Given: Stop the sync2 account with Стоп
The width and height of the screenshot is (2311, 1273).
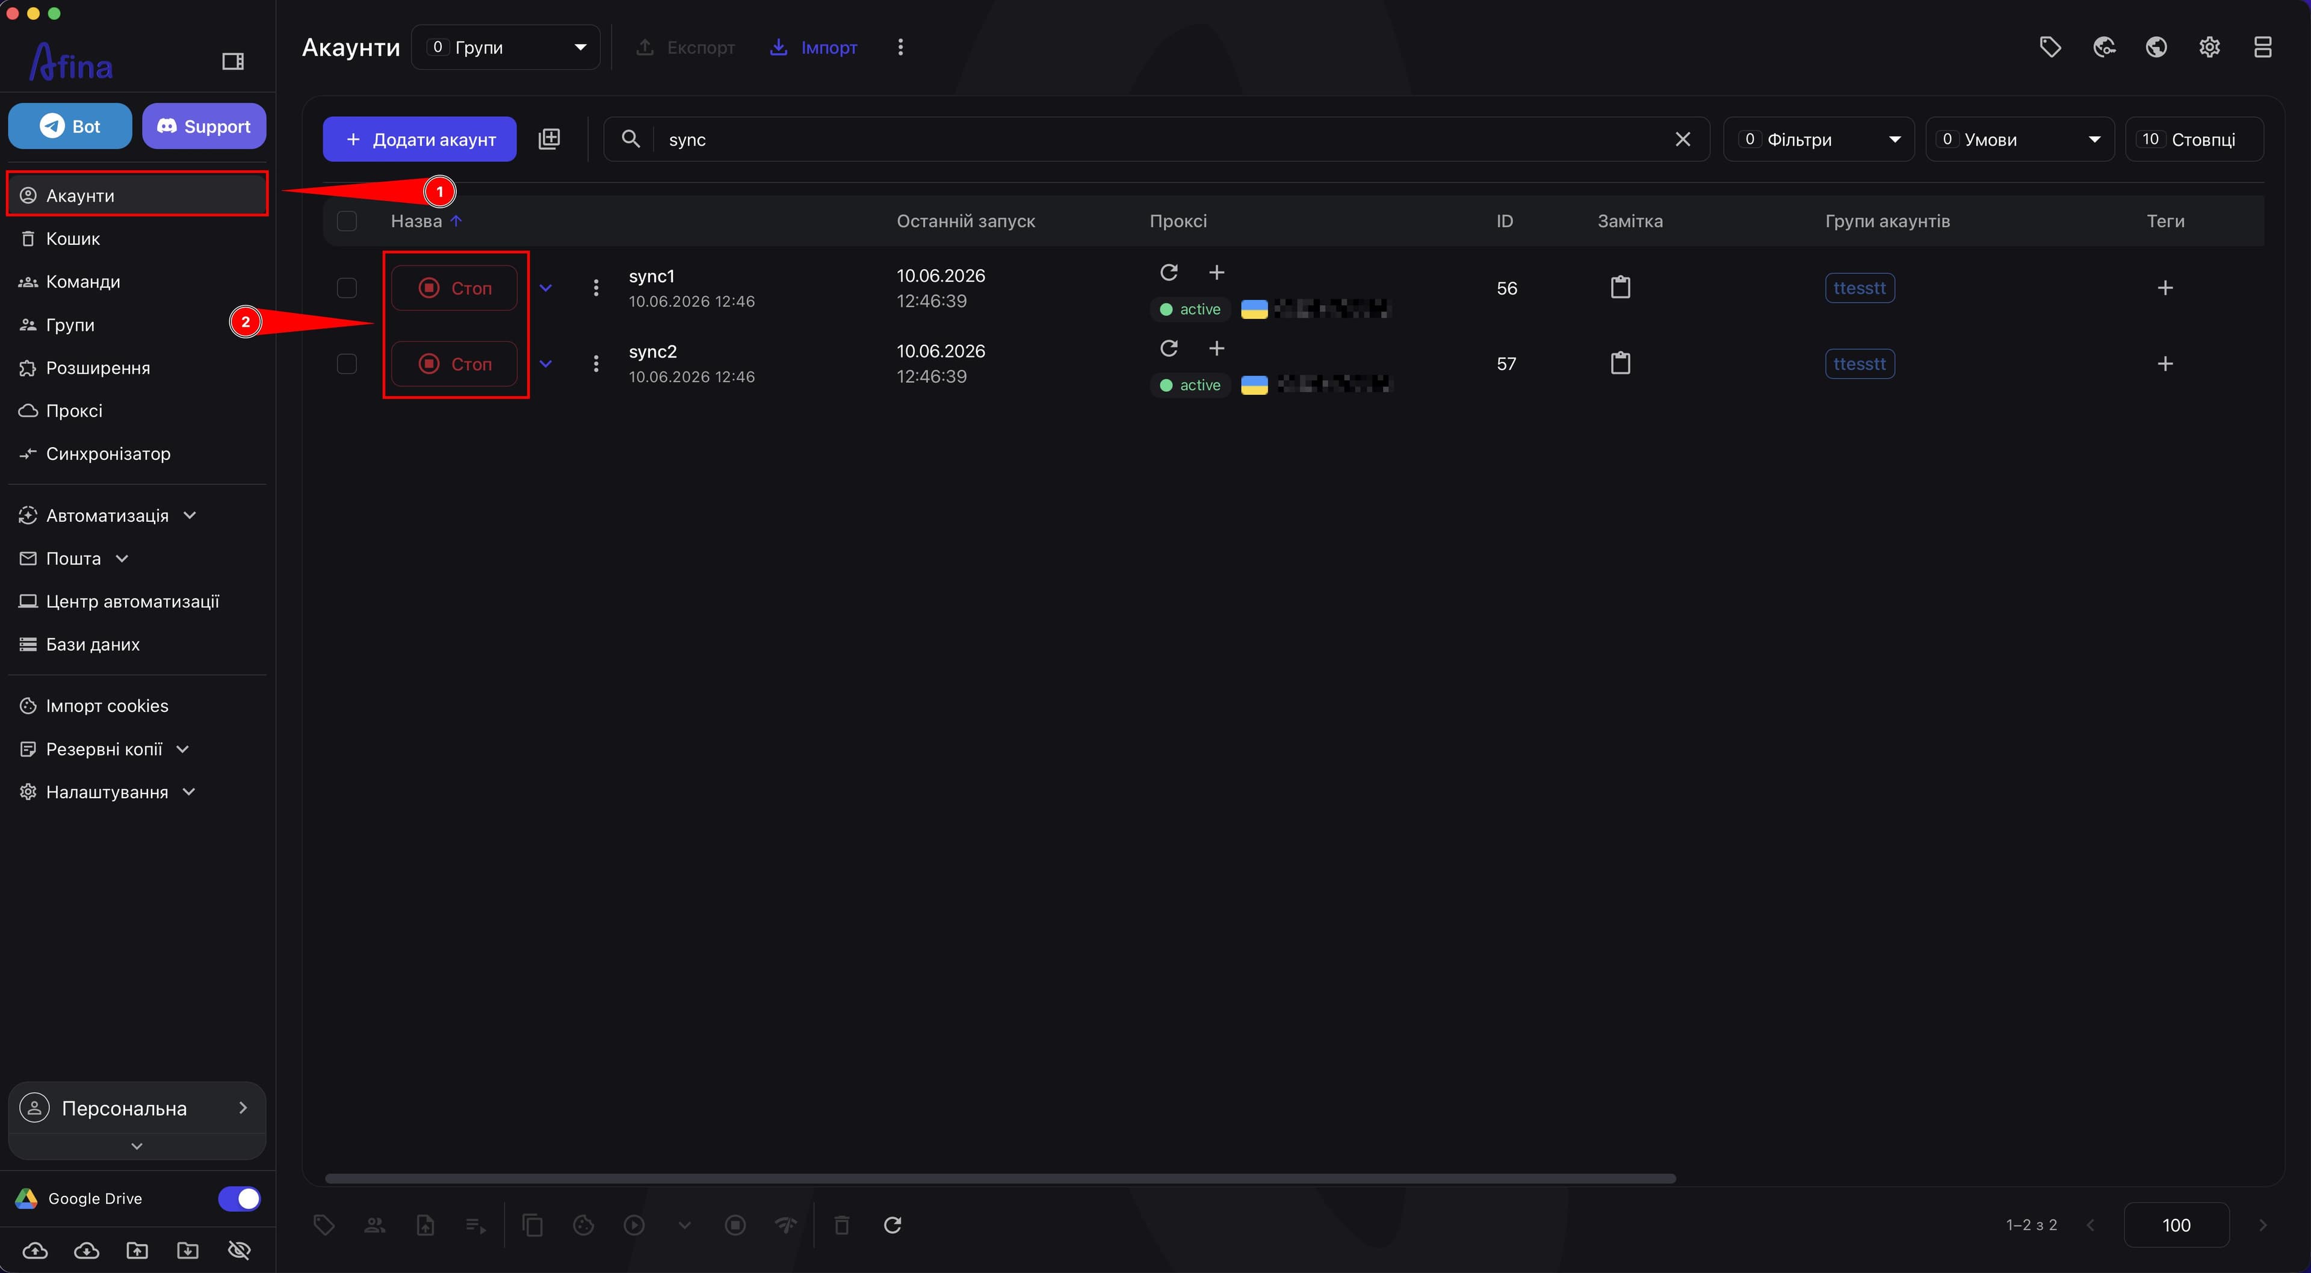Looking at the screenshot, I should tap(455, 364).
